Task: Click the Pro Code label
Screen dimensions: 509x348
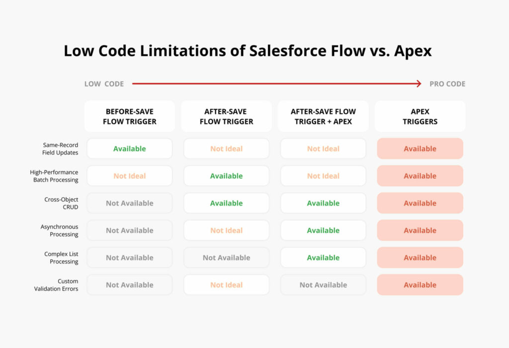Action: point(447,84)
